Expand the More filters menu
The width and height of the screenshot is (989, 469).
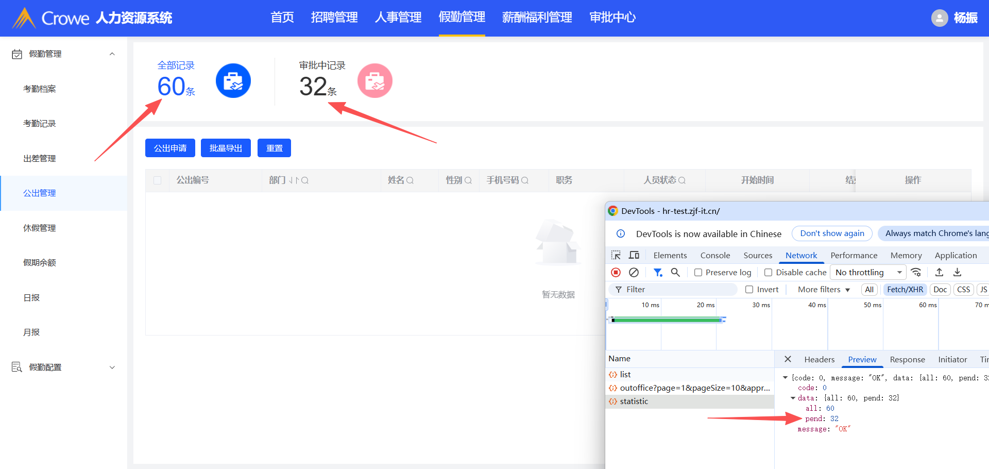click(x=824, y=290)
